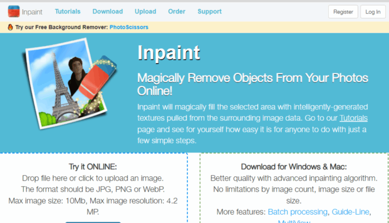Image resolution: width=389 pixels, height=223 pixels.
Task: Select Upload in the top navigation
Action: point(145,11)
